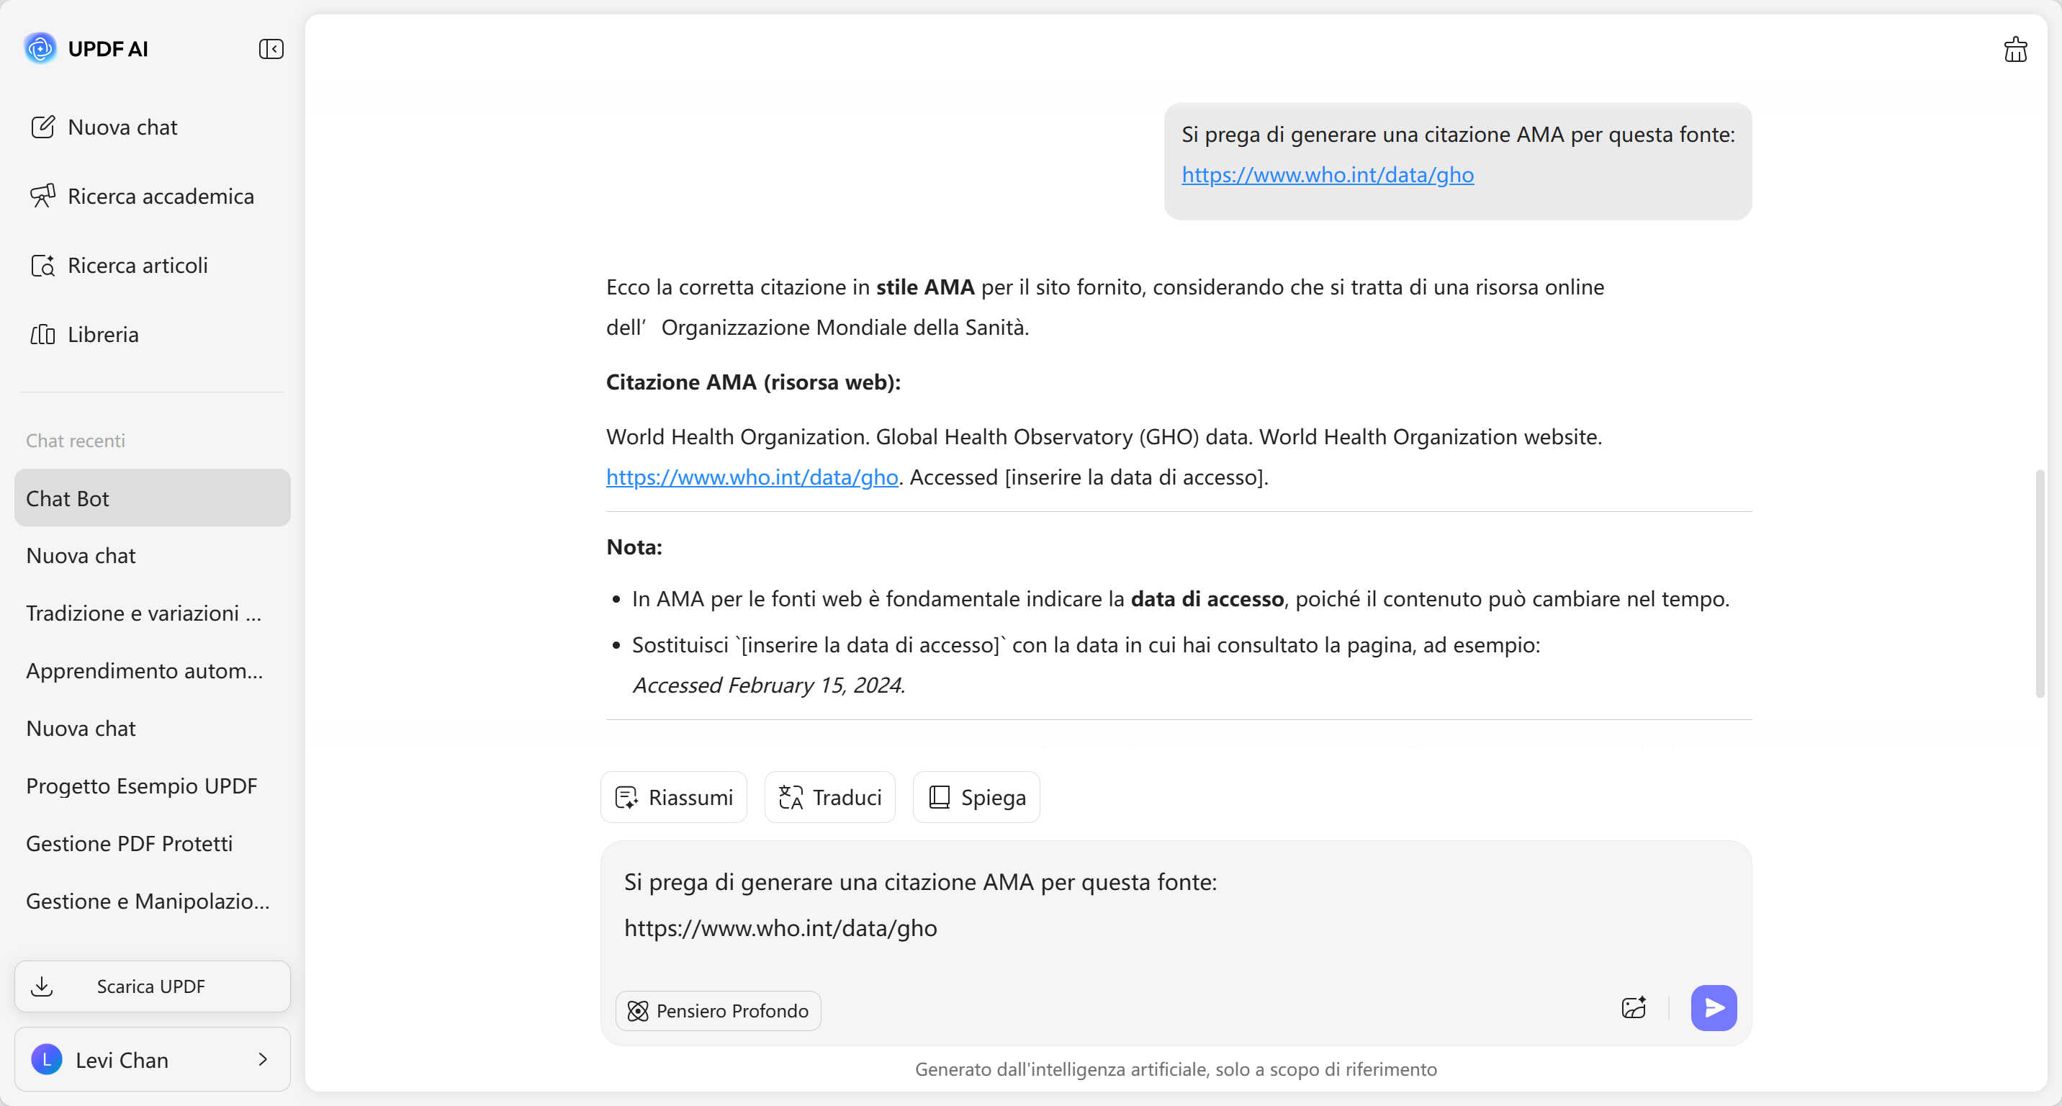The image size is (2062, 1106).
Task: Open Gestione PDF Protetti chat
Action: (129, 843)
